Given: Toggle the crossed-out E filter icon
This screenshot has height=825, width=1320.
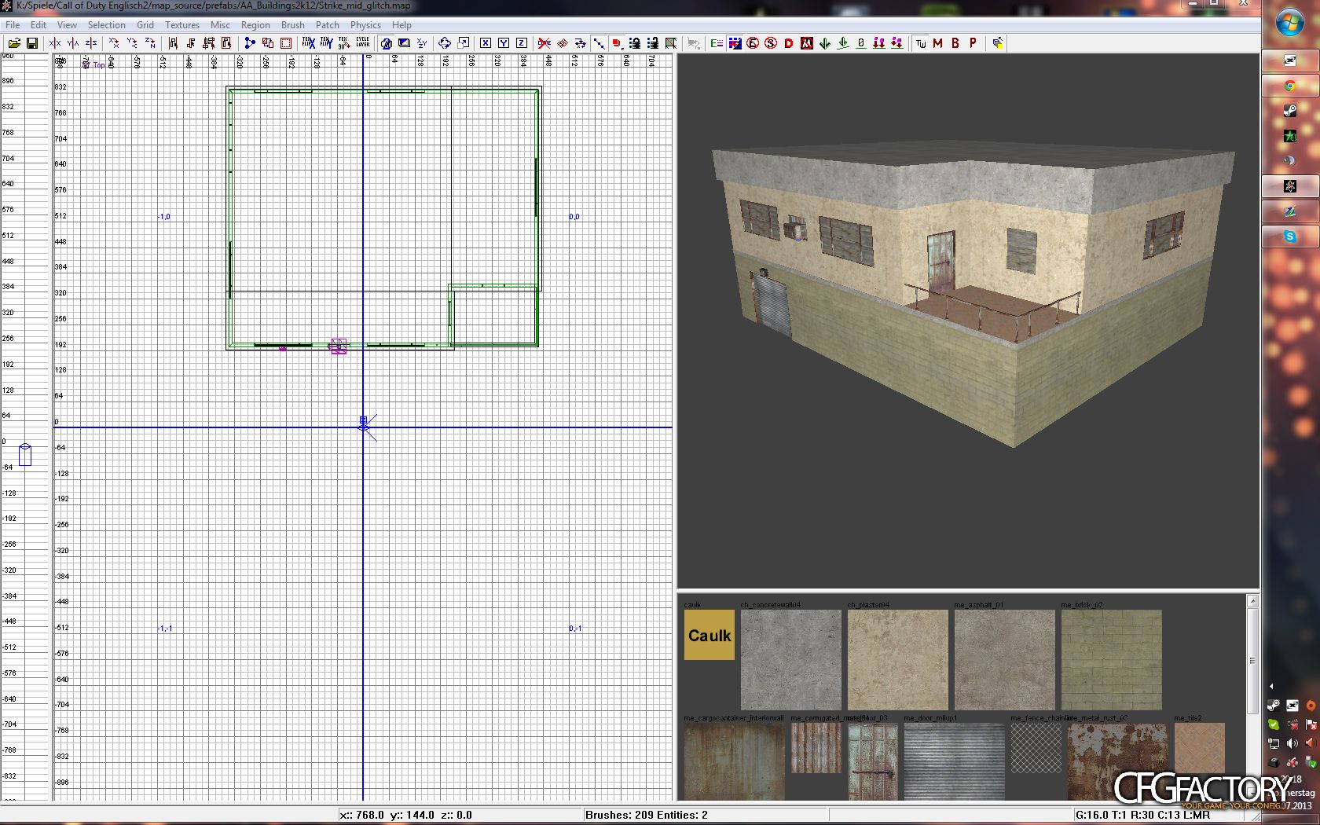Looking at the screenshot, I should pyautogui.click(x=753, y=43).
